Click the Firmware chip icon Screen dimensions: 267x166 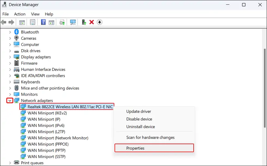pos(17,63)
